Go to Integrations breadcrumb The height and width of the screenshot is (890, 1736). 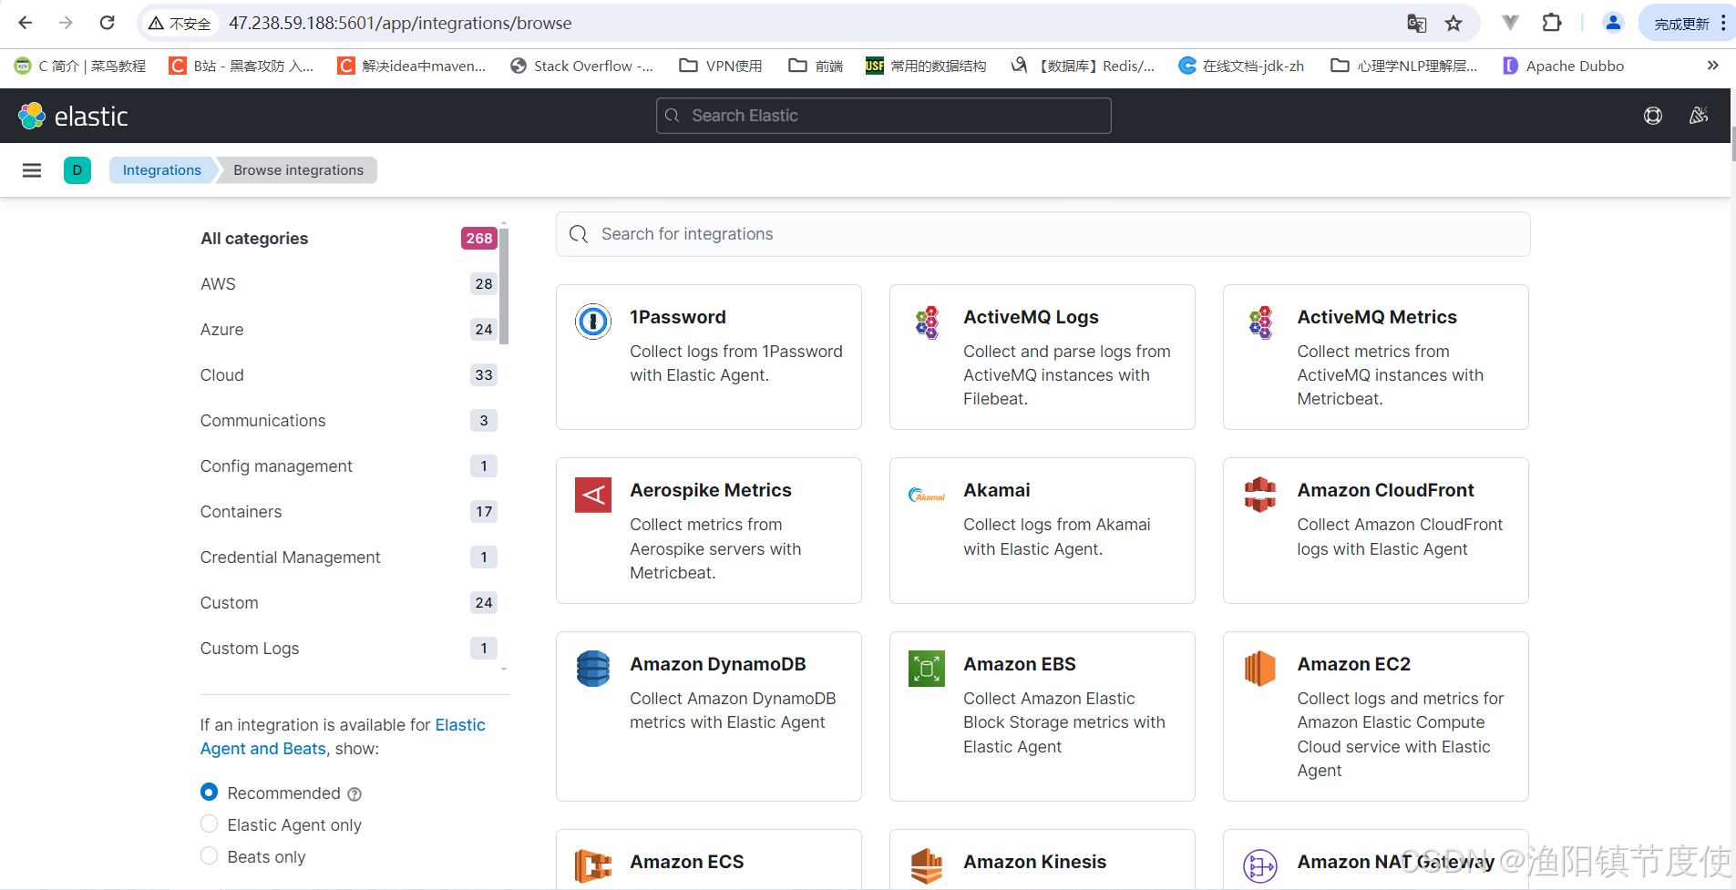tap(162, 170)
